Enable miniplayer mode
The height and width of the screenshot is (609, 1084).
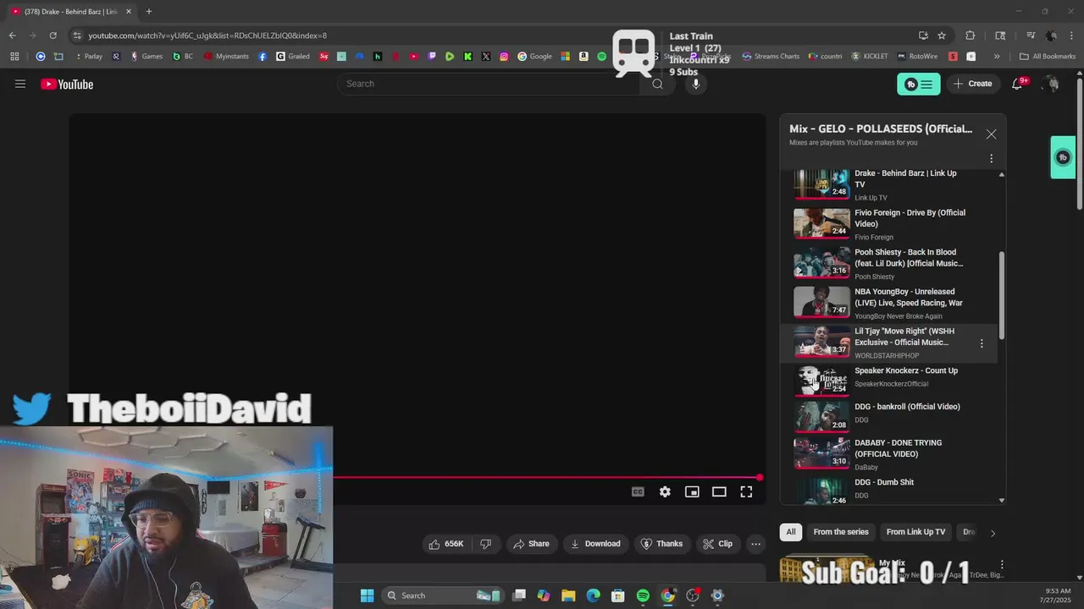coord(692,491)
